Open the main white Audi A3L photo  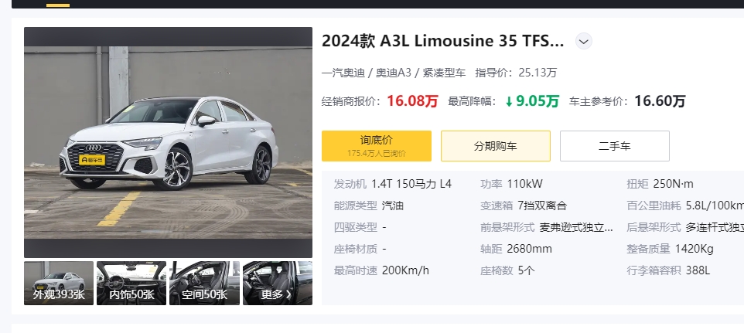tap(168, 142)
